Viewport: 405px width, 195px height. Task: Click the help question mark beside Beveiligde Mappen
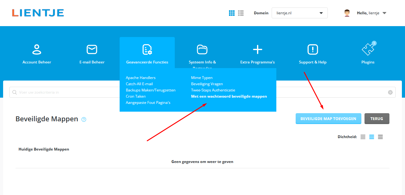point(84,119)
